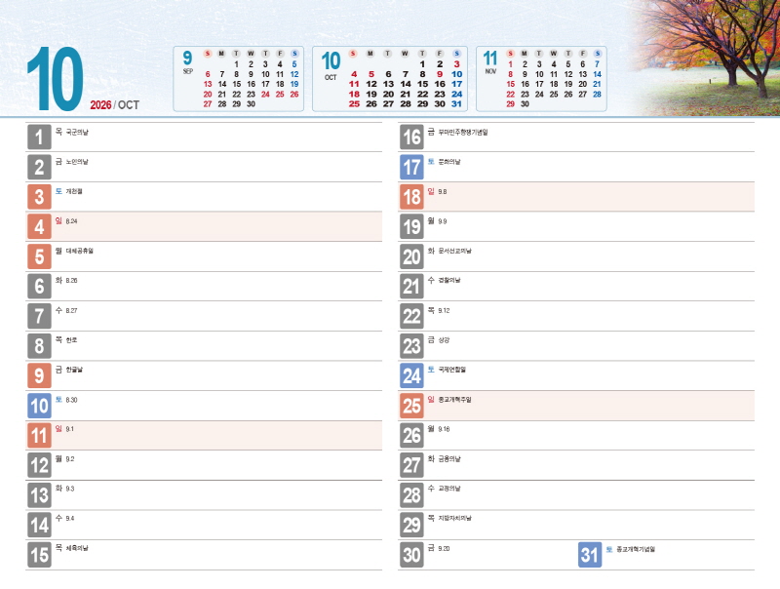Click the blue day 31 badge
This screenshot has width=780, height=589.
pos(589,555)
